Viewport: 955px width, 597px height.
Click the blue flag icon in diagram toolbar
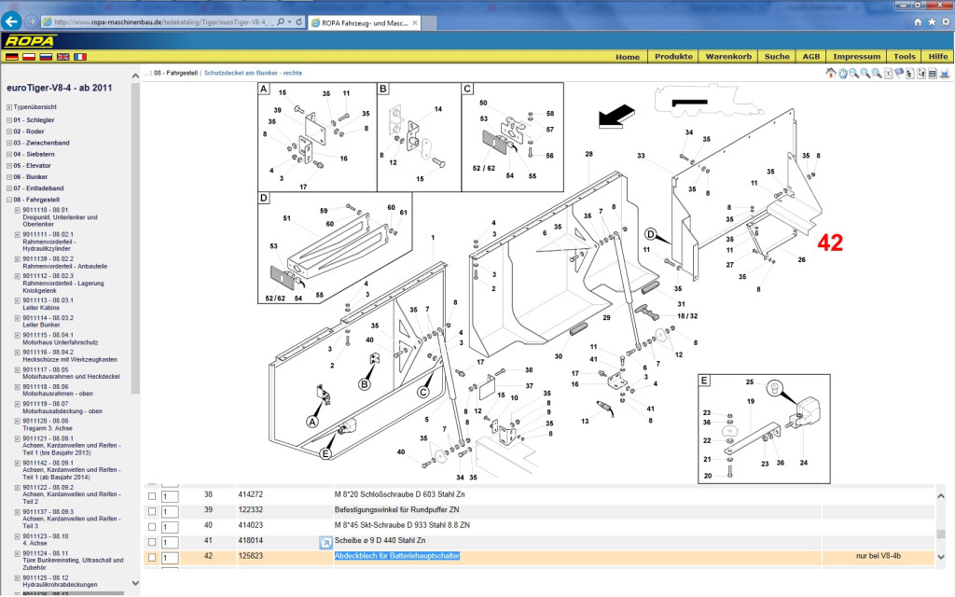[899, 73]
